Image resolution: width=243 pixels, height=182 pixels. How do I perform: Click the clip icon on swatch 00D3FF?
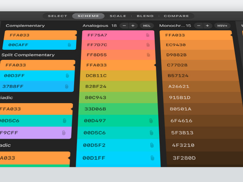tap(67, 76)
